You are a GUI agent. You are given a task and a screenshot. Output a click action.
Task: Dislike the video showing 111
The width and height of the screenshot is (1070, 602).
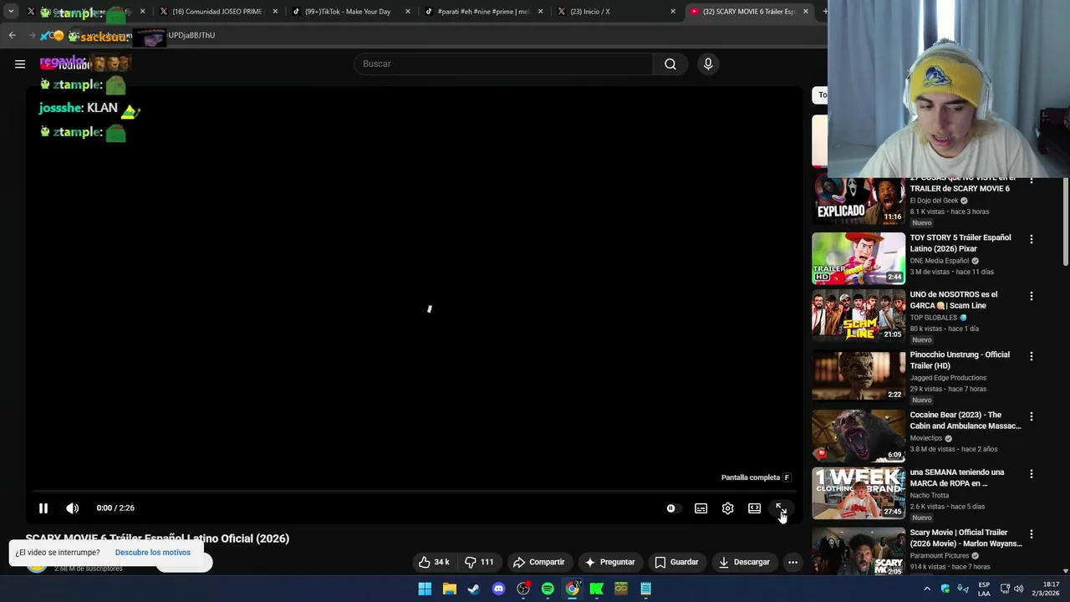[479, 562]
